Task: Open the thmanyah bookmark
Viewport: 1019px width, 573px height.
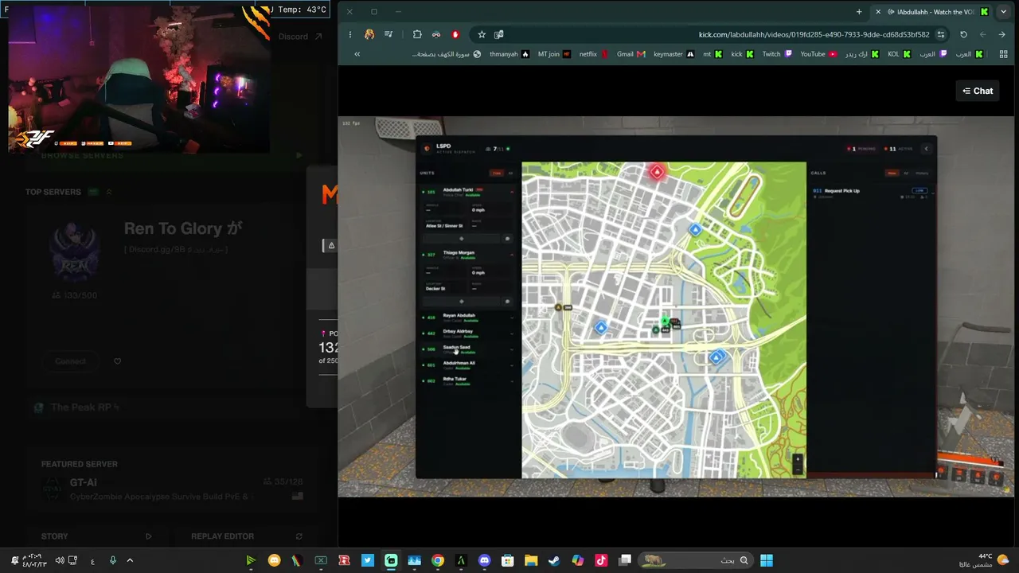Action: [509, 54]
